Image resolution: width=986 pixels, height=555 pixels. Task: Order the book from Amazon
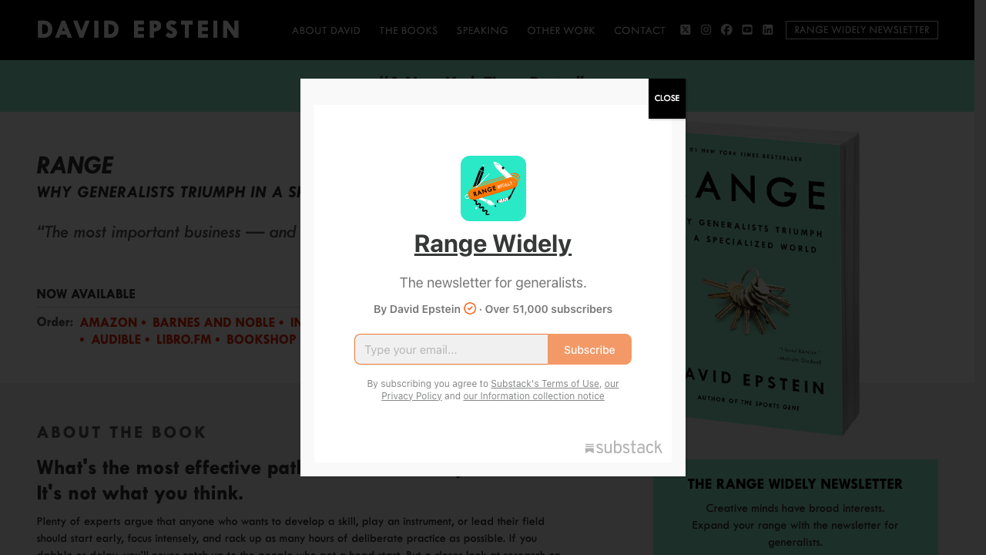click(109, 322)
